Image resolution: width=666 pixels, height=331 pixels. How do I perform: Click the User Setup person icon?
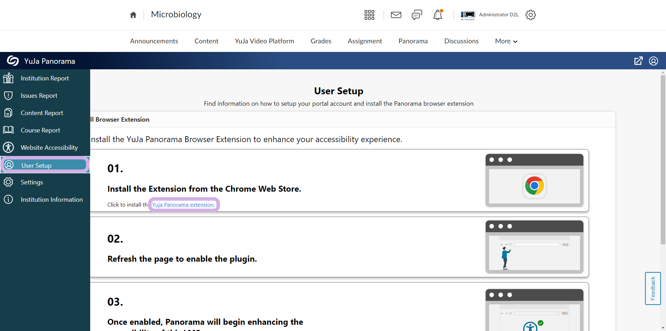click(x=9, y=165)
